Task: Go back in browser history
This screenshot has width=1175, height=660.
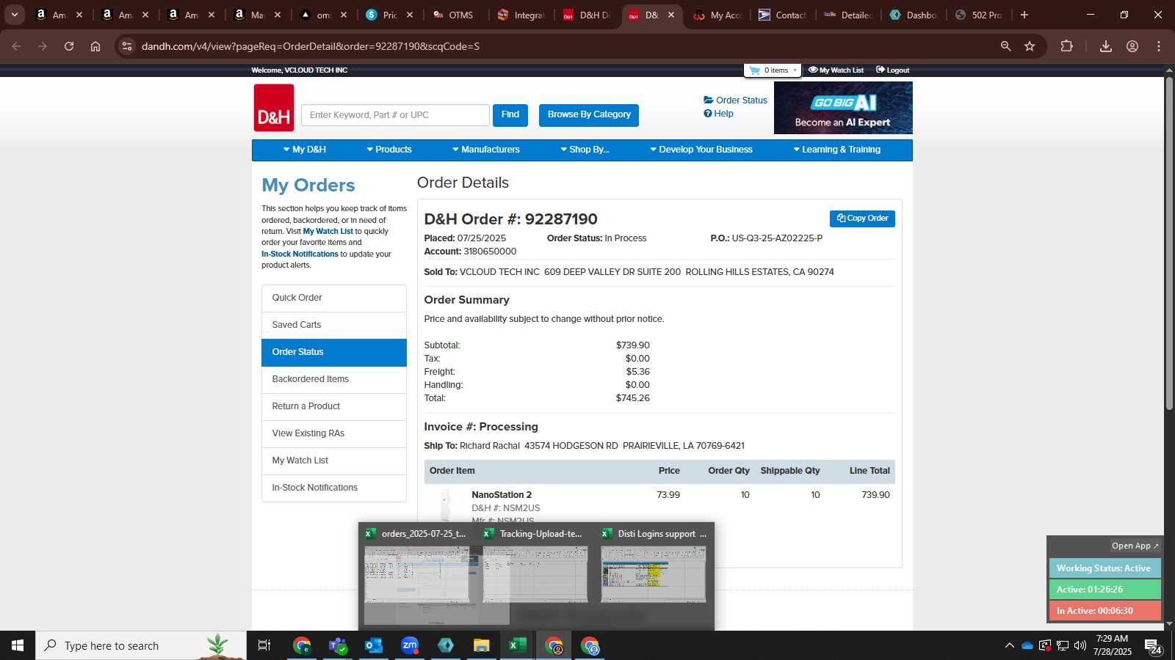Action: pyautogui.click(x=16, y=46)
